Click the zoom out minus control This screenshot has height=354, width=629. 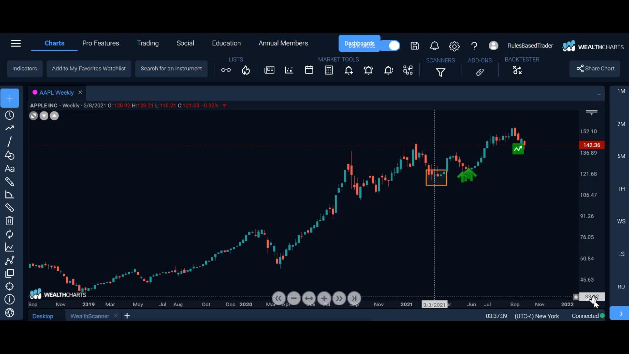pyautogui.click(x=294, y=298)
